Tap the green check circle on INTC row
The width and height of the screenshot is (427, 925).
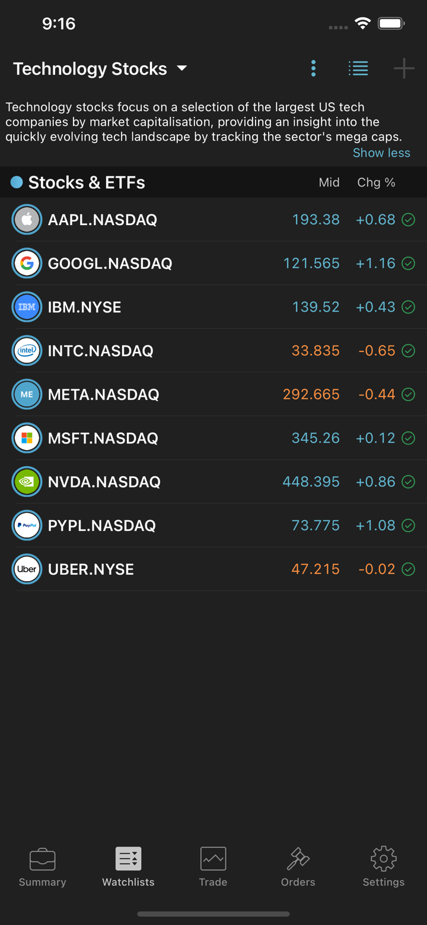coord(409,351)
